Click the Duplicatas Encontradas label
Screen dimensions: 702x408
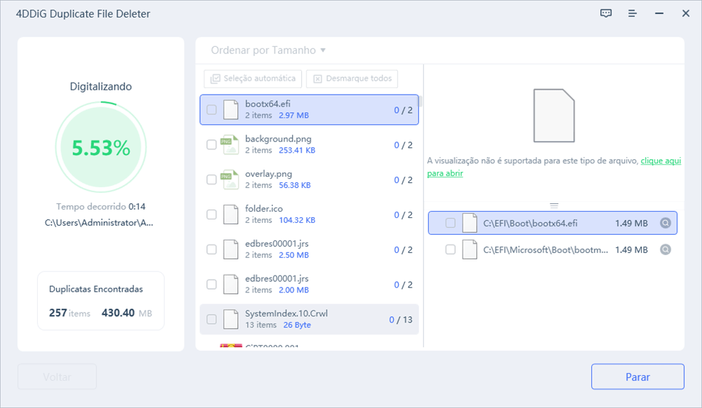(95, 289)
